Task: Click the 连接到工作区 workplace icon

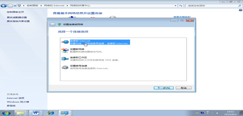Action: pyautogui.click(x=65, y=59)
